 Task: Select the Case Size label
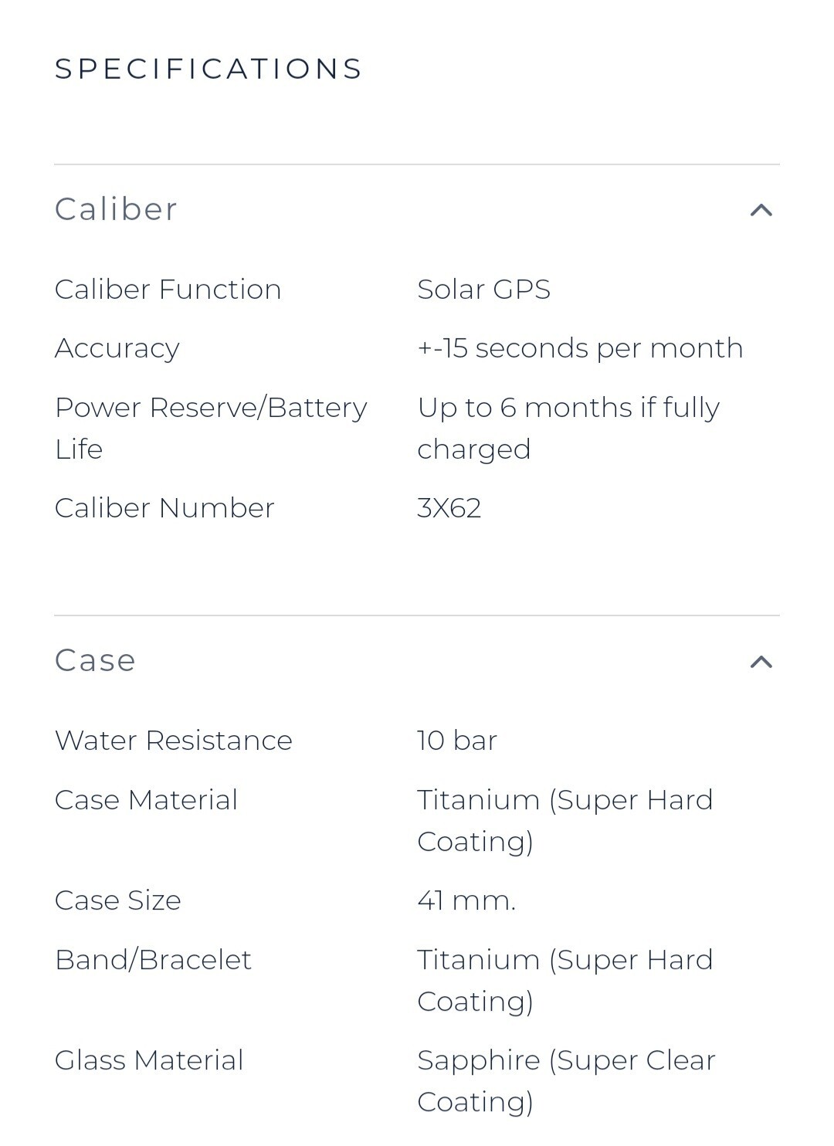tap(118, 900)
